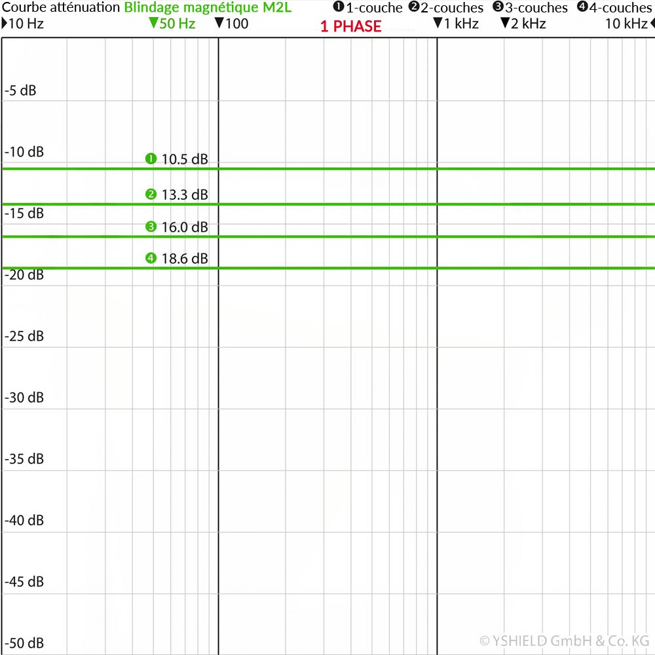
Task: Click the '1-couche' legend label
Action: (x=374, y=8)
